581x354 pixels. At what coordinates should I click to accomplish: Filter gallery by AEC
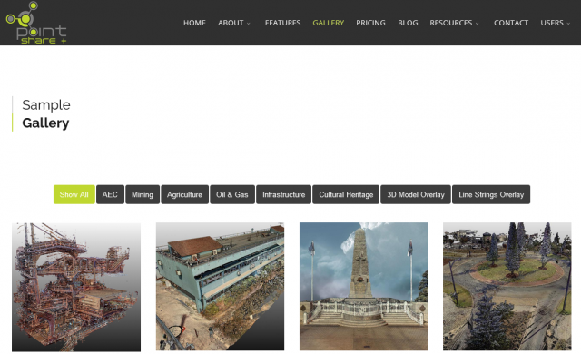(110, 194)
